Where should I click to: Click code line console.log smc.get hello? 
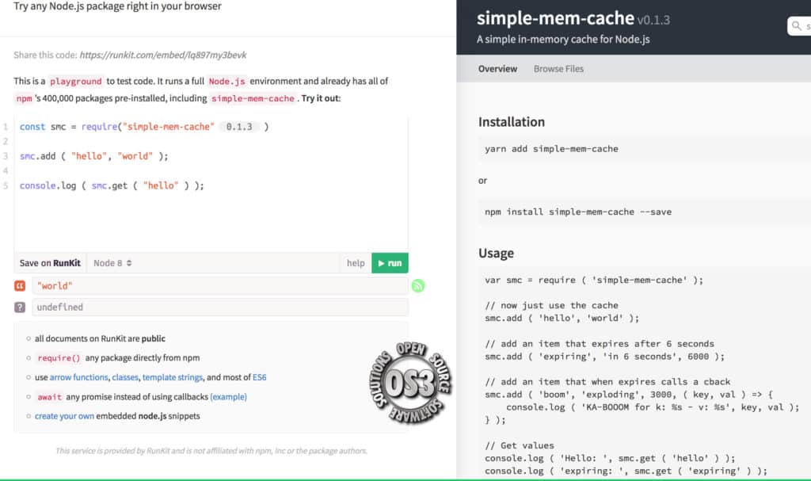[x=112, y=186]
